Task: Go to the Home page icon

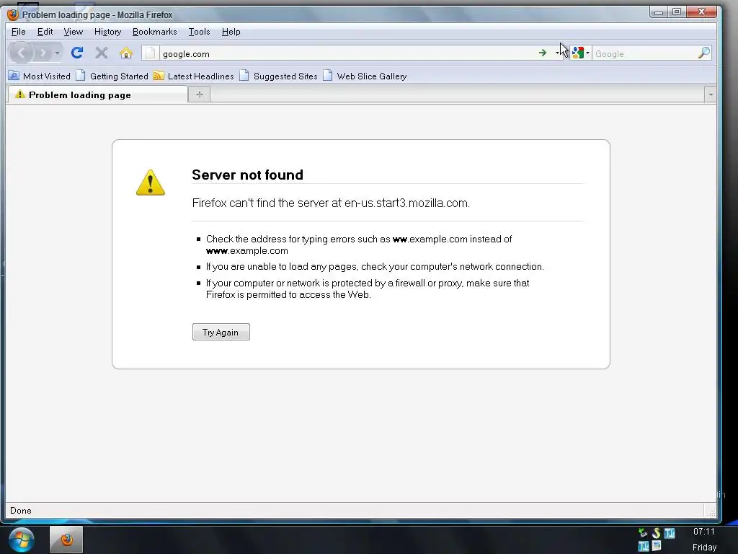Action: pyautogui.click(x=125, y=53)
